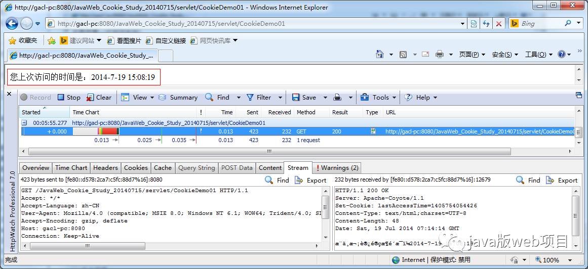Click Find in the sent request pane

277,180
